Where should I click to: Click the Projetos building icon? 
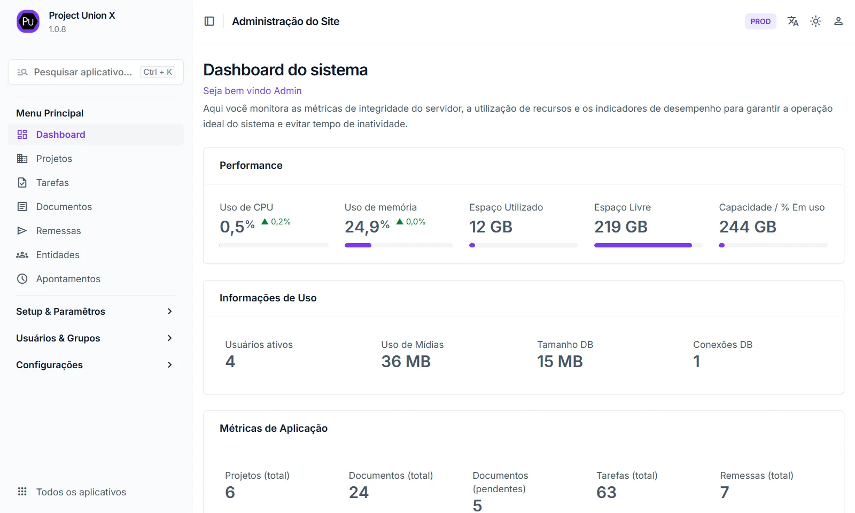[22, 159]
